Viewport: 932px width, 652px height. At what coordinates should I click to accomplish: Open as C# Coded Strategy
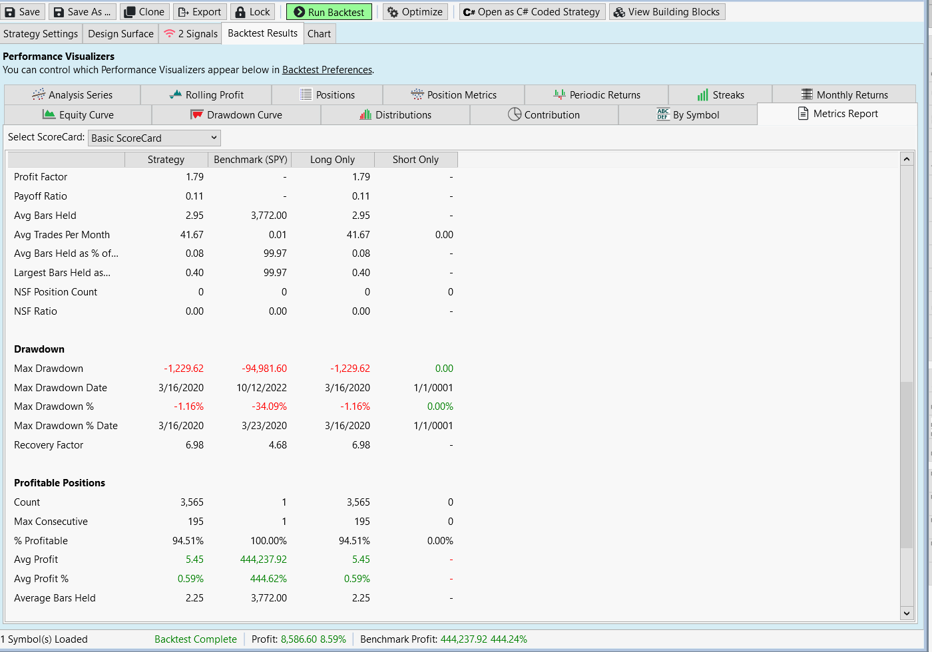click(x=531, y=12)
